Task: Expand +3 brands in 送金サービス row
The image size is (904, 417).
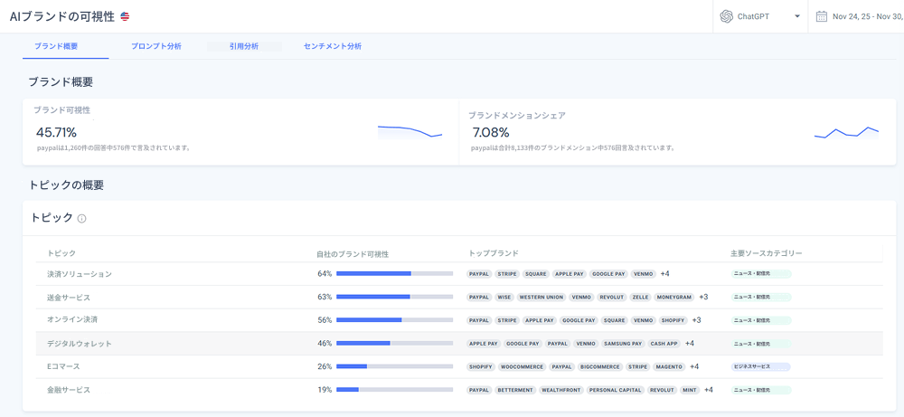Action: (x=703, y=297)
